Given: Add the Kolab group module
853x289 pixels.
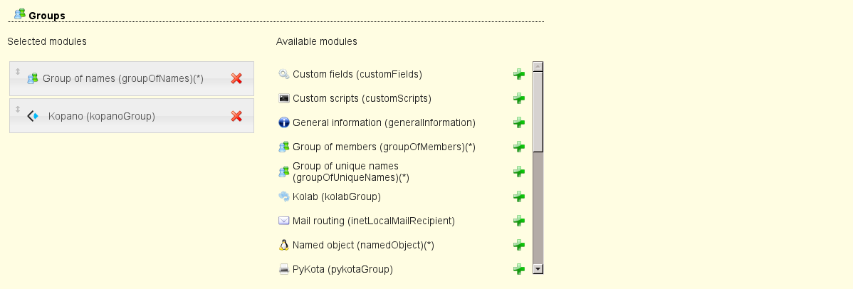Looking at the screenshot, I should tap(519, 196).
